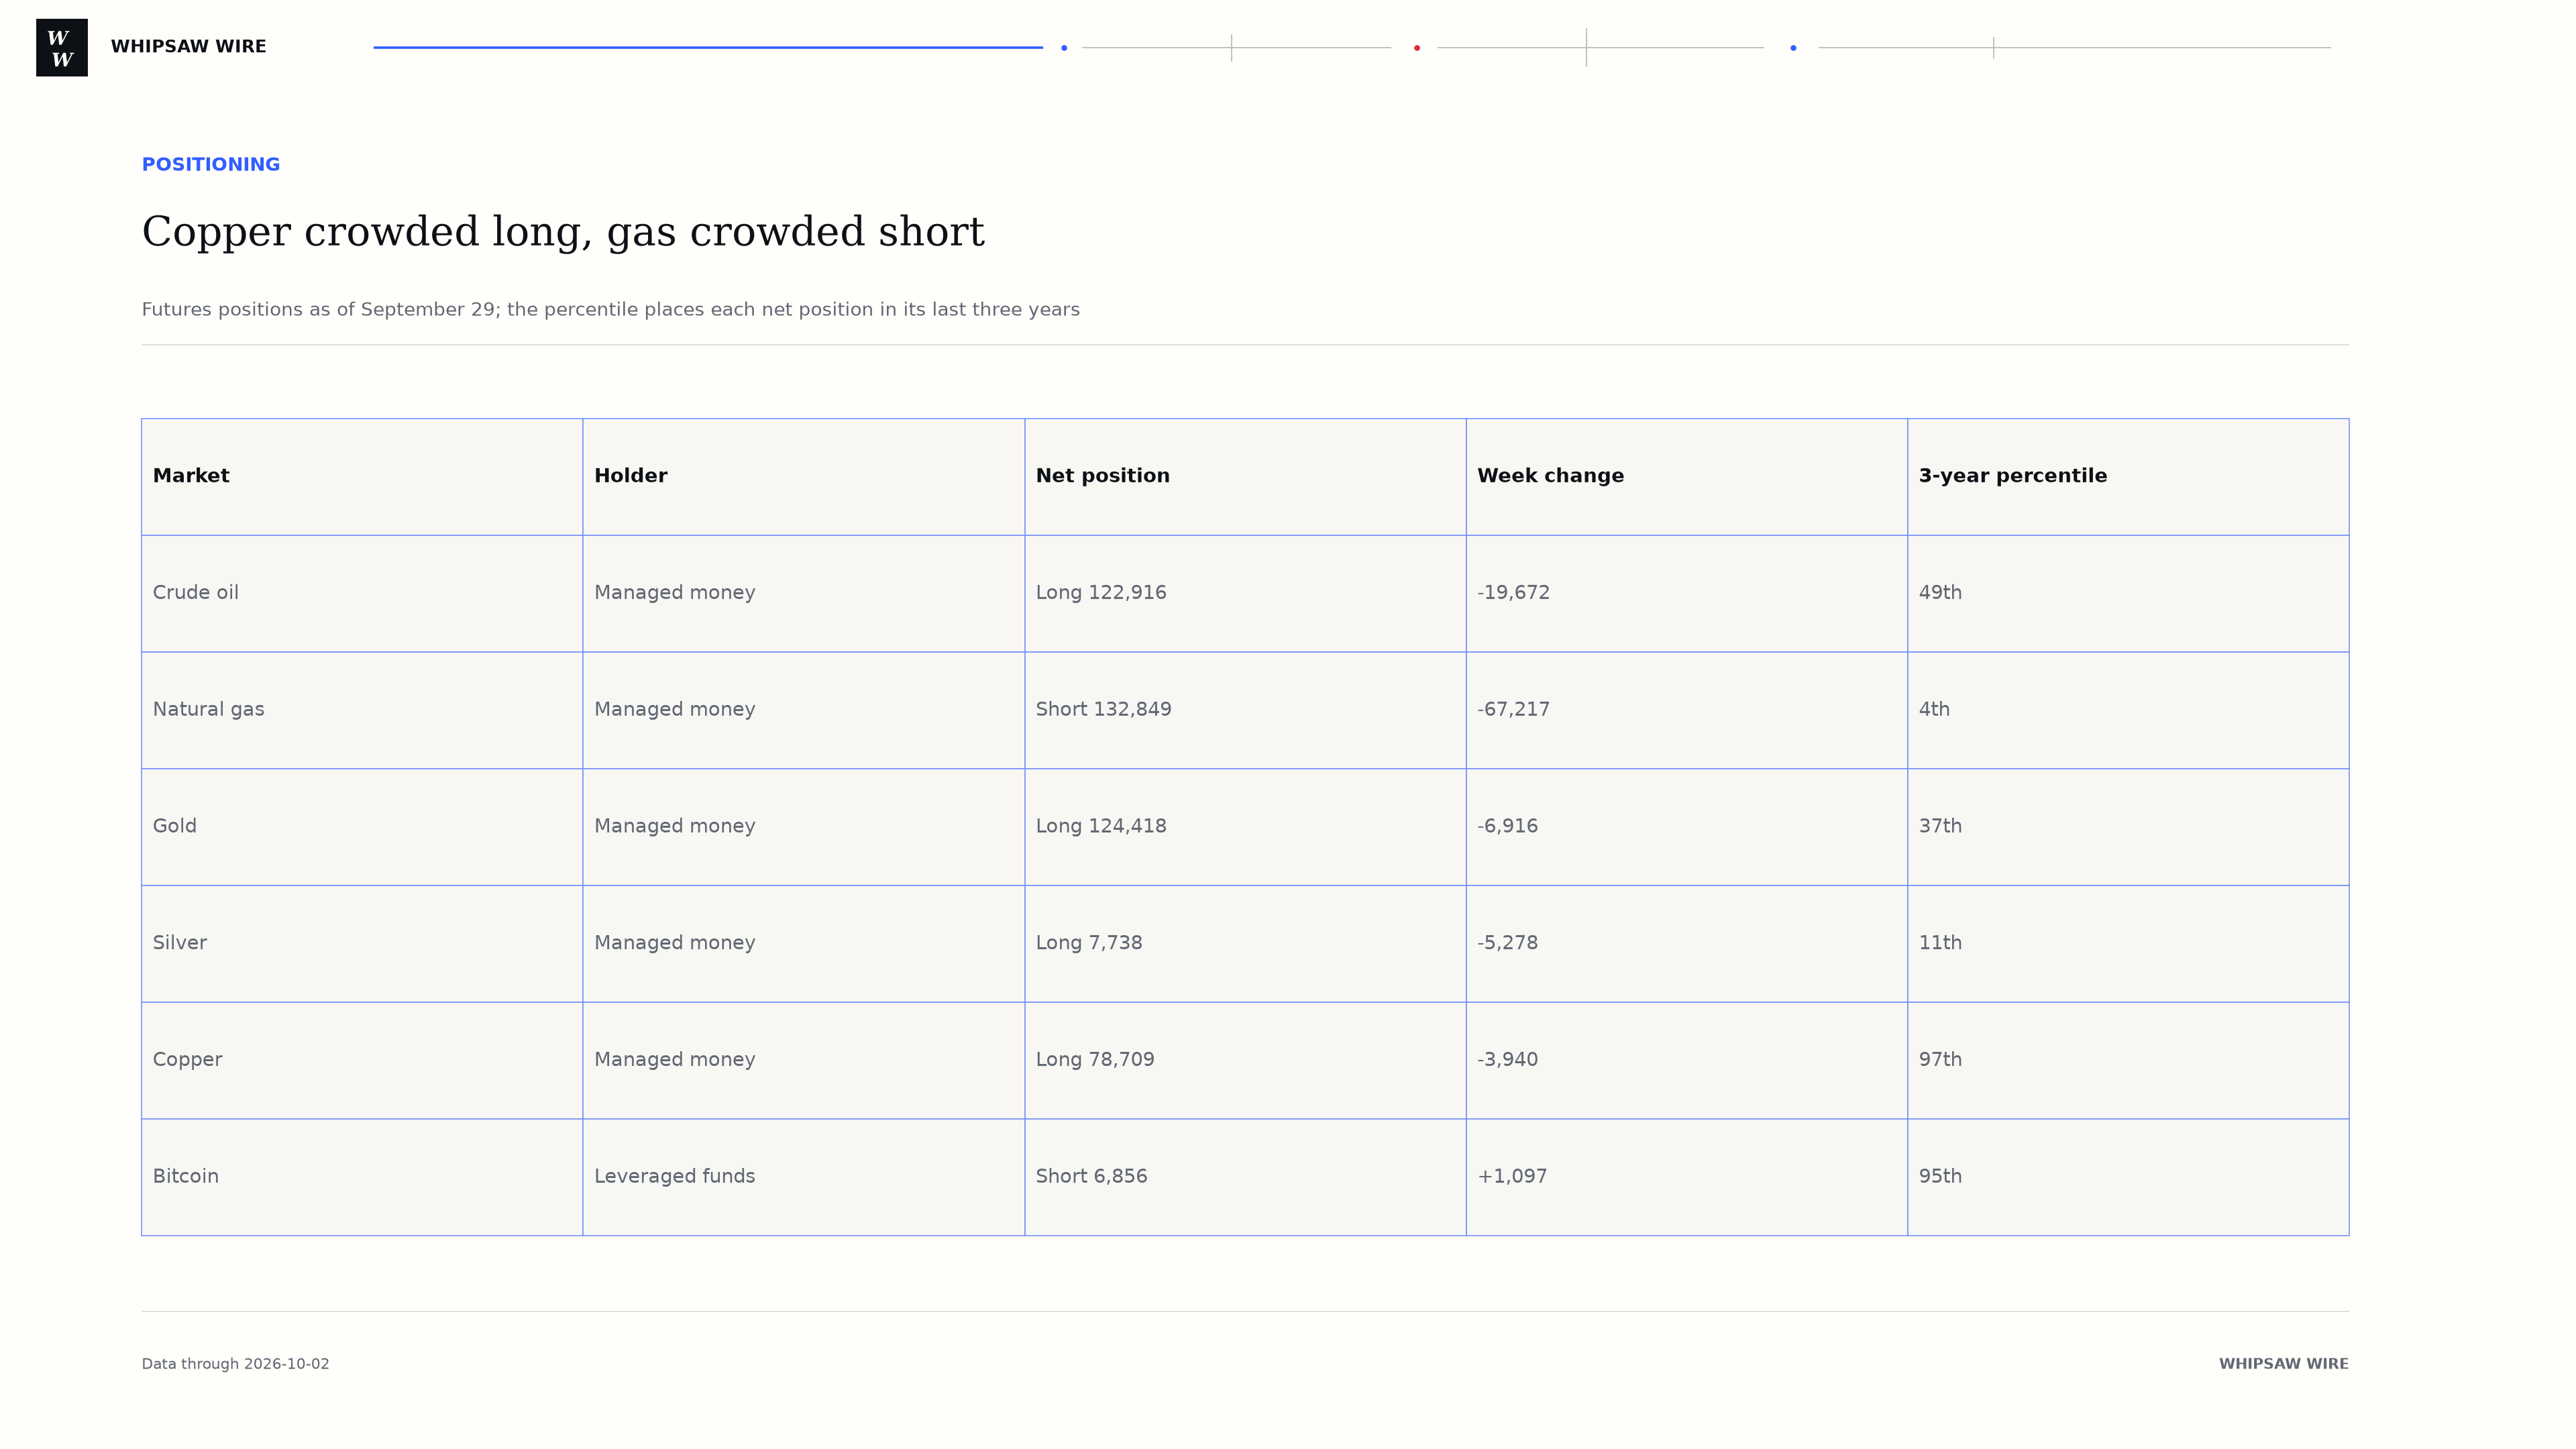The image size is (2576, 1449).
Task: Click the Futures positions subtitle text
Action: (x=611, y=310)
